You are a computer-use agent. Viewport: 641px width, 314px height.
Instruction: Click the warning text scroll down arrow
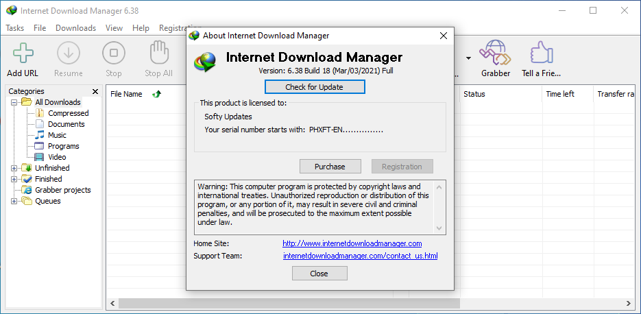click(x=439, y=228)
